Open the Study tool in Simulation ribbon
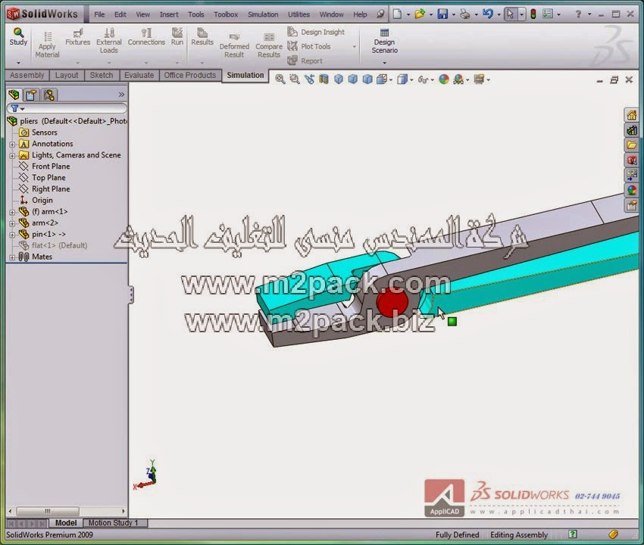The width and height of the screenshot is (644, 545). (x=18, y=36)
